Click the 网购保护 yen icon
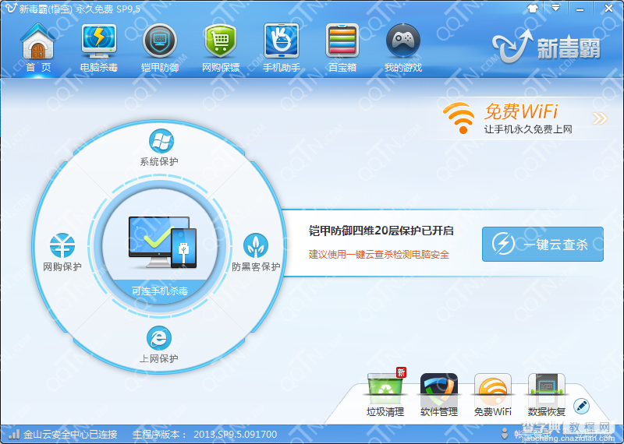Screen dimensions: 624x444 click(x=62, y=245)
